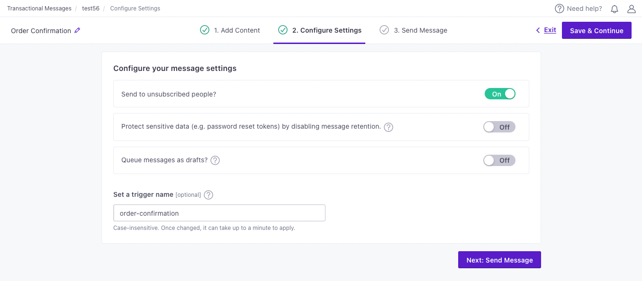Click the Exit left chevron icon
This screenshot has height=281, width=642.
pyautogui.click(x=538, y=30)
